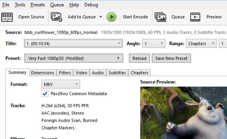Screen dimensions: 227x139
Task: Switch to the Dimensions tab
Action: (43, 73)
